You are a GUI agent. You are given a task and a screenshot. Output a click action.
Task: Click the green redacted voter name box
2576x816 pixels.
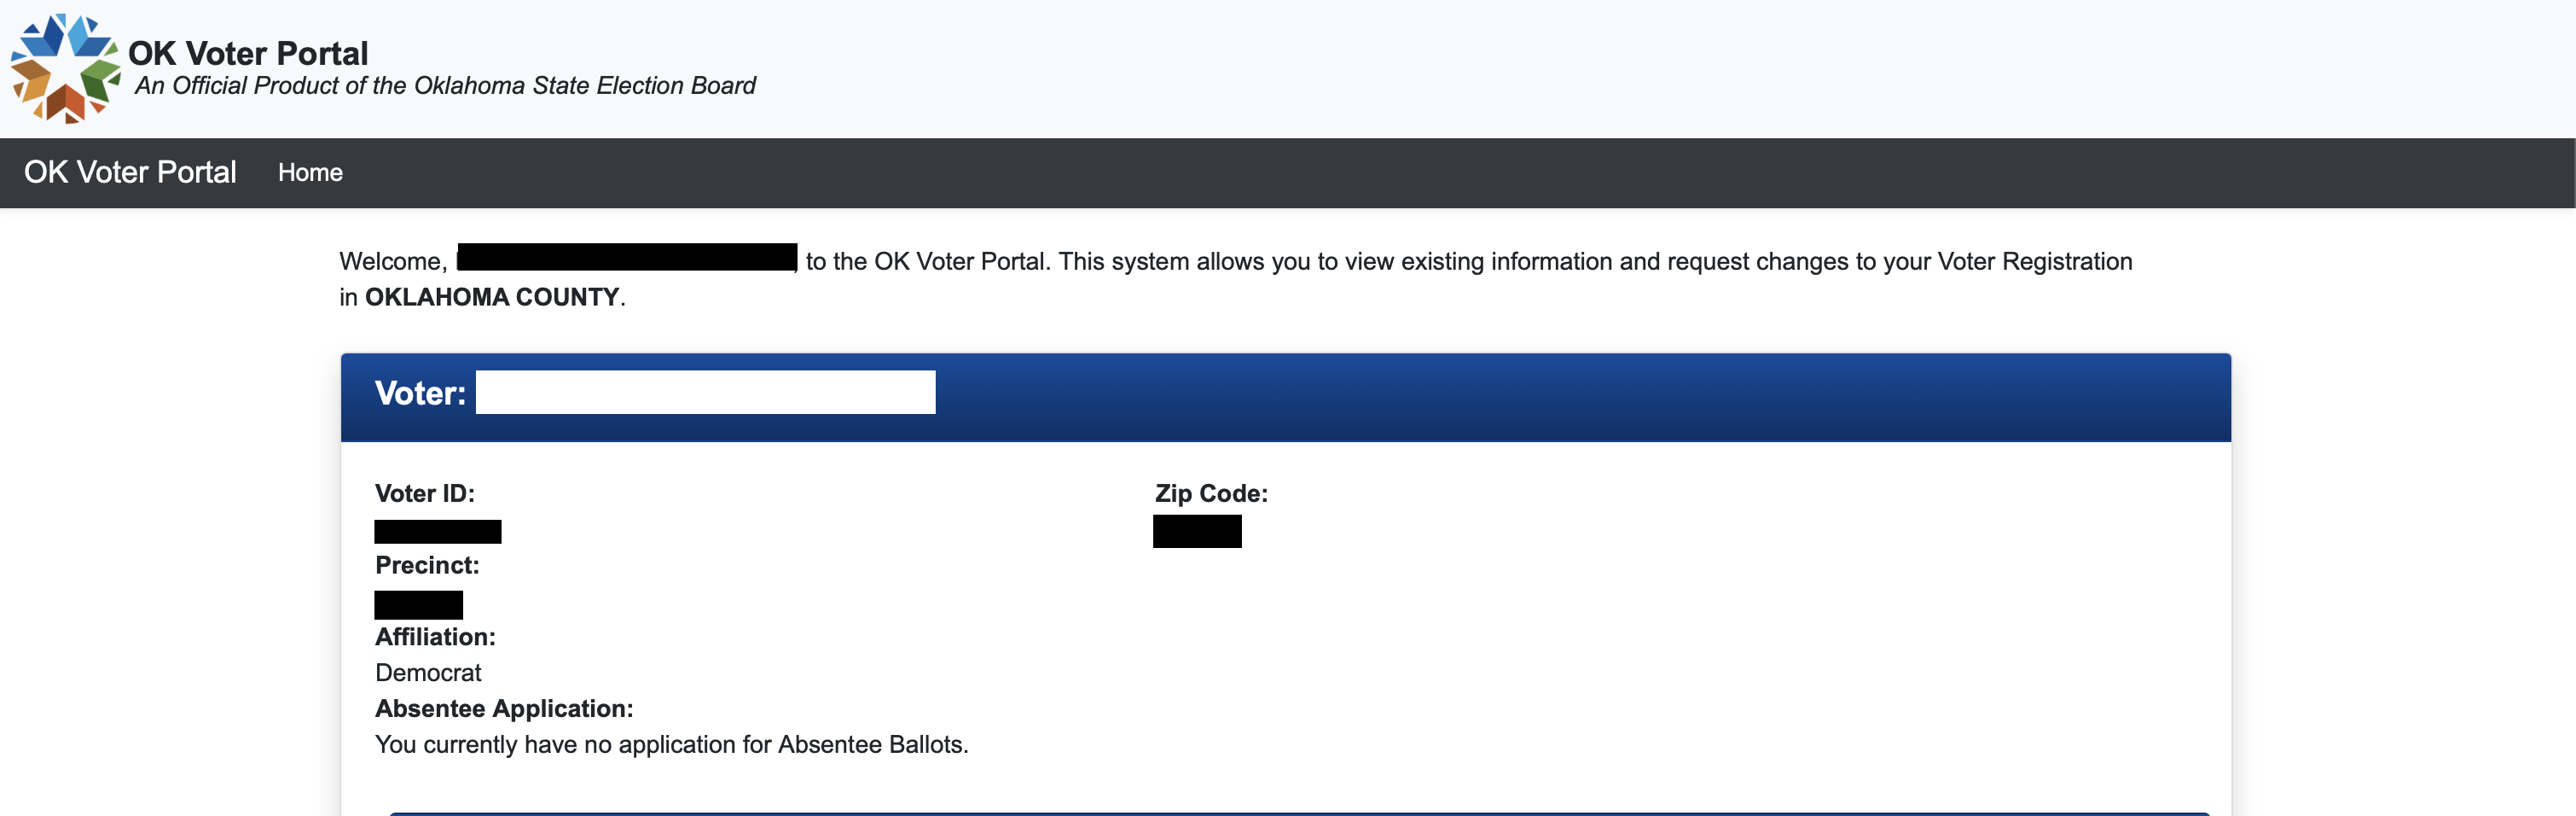[705, 393]
